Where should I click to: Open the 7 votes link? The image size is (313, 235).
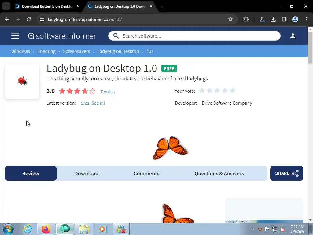pyautogui.click(x=107, y=92)
